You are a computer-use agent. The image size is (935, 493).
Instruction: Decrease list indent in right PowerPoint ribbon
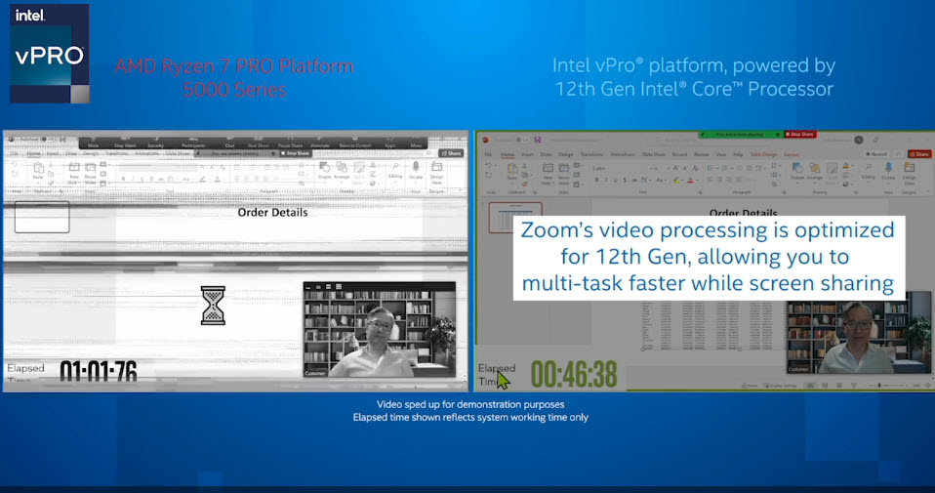tap(740, 168)
